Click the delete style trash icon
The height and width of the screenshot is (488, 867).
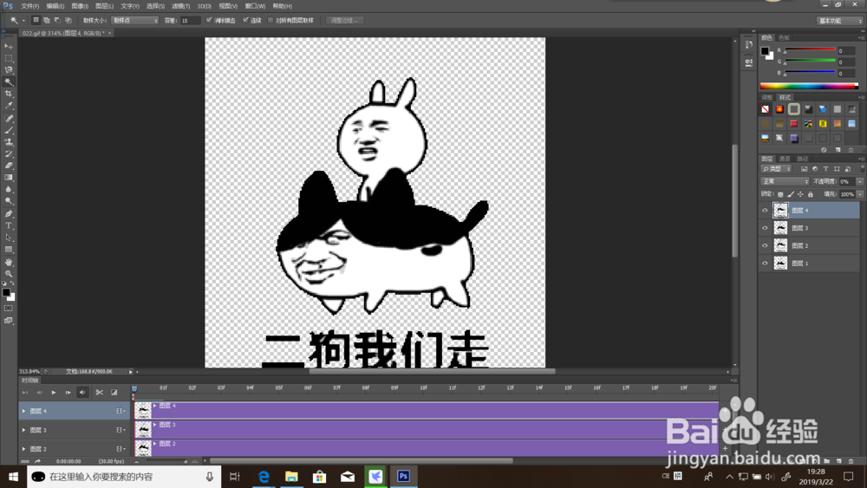851,150
